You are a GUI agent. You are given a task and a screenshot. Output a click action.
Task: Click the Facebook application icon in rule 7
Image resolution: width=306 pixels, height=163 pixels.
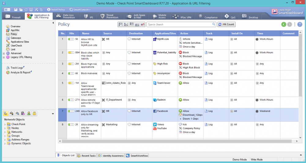click(155, 111)
